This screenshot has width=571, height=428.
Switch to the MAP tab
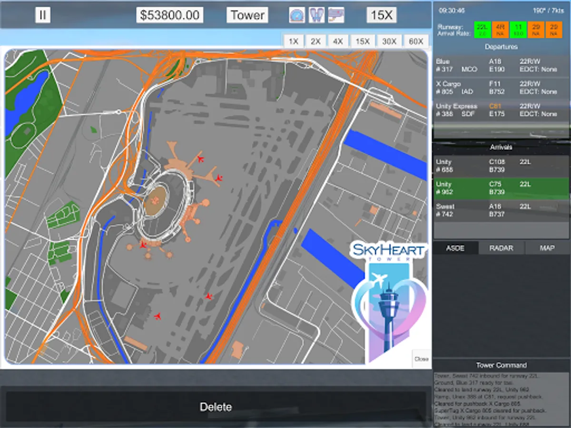(547, 248)
